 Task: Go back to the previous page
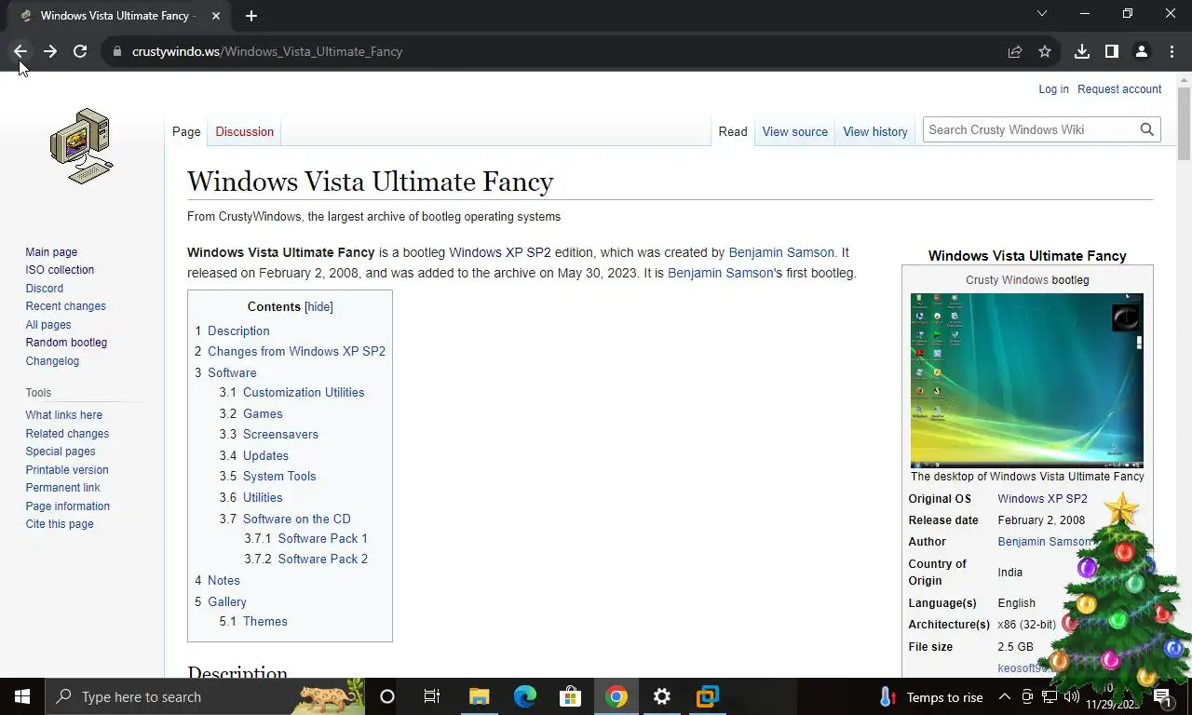20,51
